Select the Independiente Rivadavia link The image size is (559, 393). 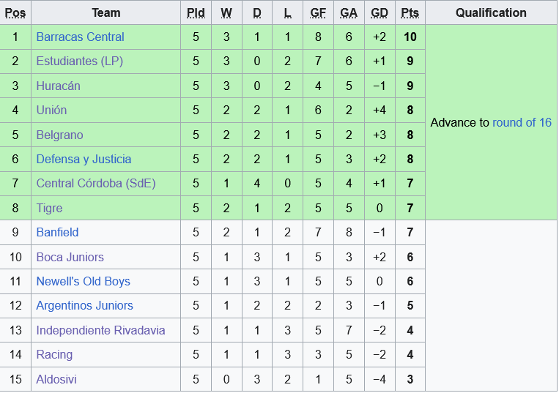pos(100,331)
